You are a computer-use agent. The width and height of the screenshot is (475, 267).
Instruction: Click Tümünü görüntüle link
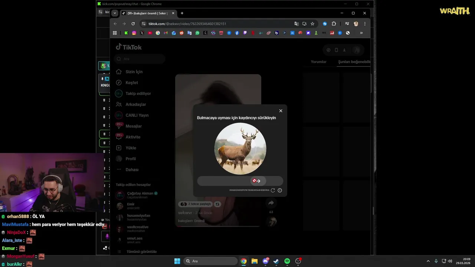point(141,251)
